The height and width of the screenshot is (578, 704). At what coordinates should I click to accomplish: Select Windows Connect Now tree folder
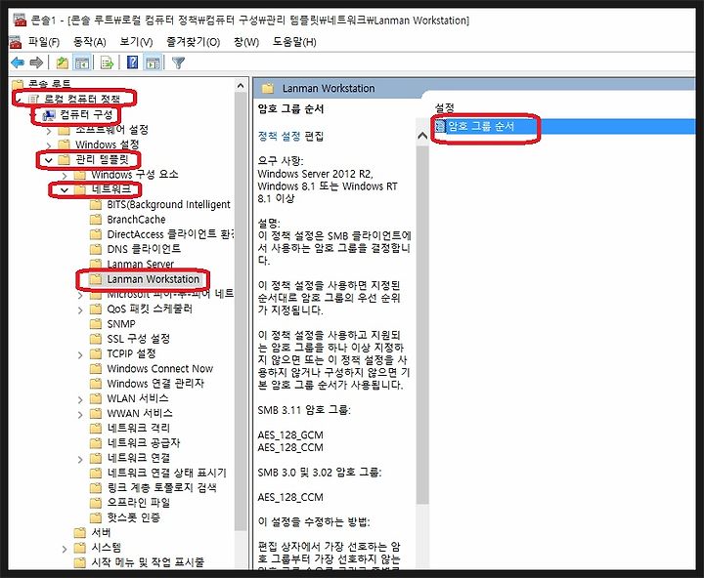click(159, 369)
